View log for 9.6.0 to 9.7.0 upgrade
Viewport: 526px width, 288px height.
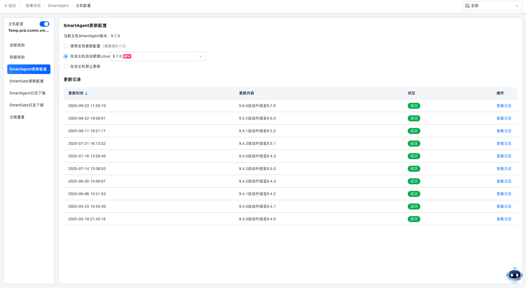[x=504, y=106]
